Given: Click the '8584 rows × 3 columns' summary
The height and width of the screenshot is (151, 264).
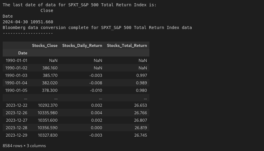Looking at the screenshot, I should (24, 146).
